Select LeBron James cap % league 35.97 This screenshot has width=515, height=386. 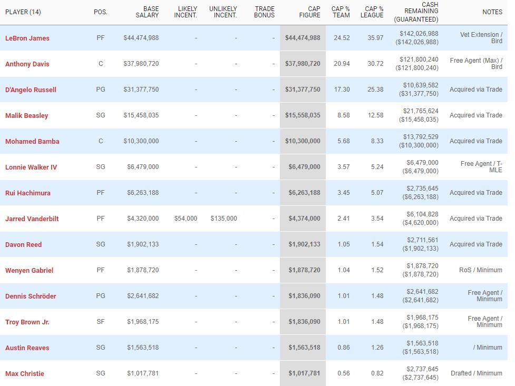(375, 38)
